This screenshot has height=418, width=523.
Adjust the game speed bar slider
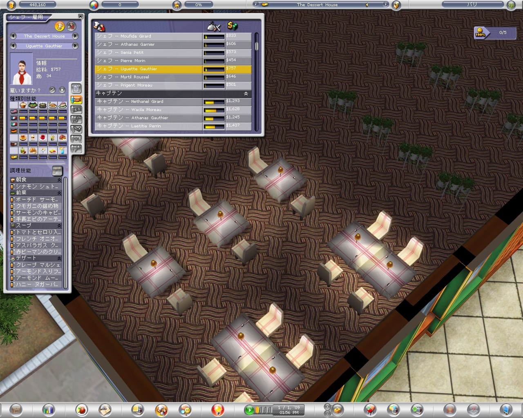264,409
